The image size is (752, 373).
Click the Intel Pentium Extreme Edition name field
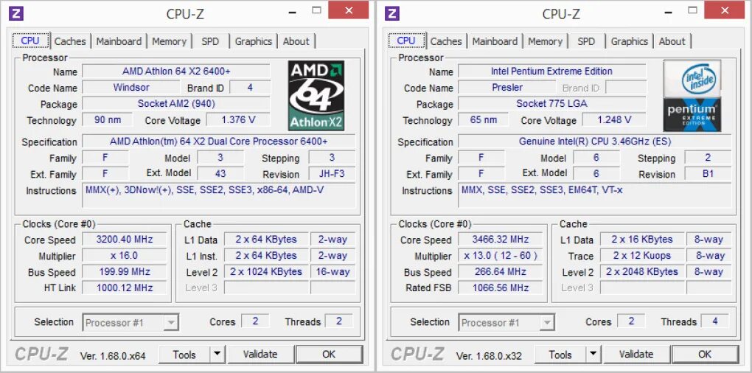point(552,72)
